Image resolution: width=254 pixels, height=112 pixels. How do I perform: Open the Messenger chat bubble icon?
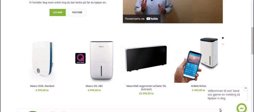point(242,108)
